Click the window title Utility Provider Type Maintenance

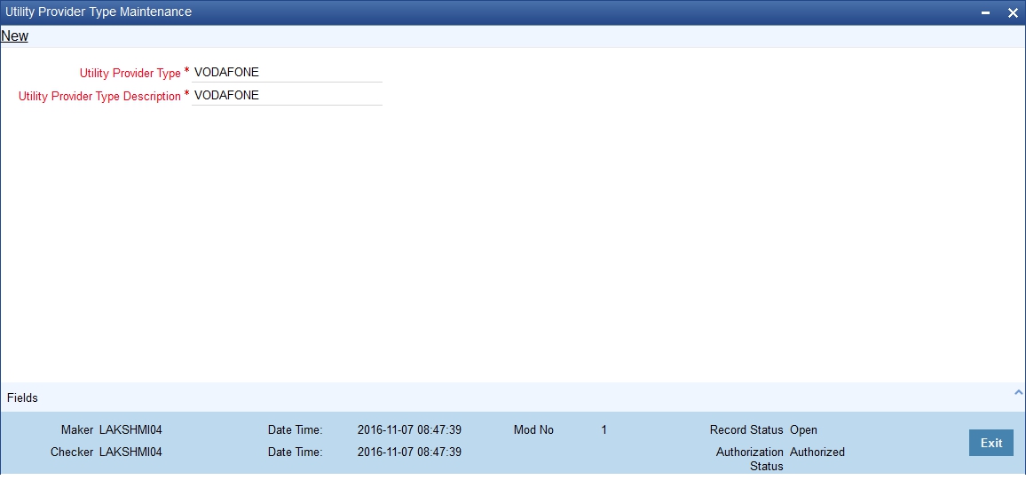(99, 12)
